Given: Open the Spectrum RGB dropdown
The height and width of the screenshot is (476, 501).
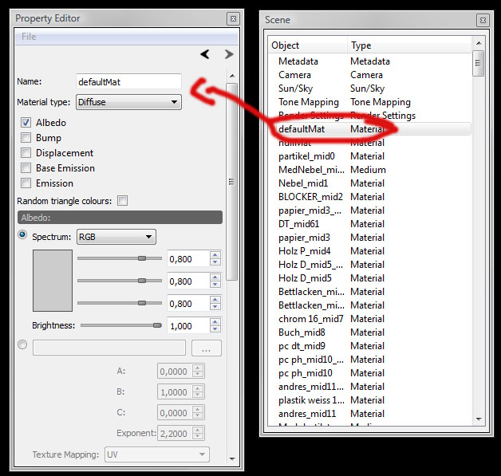Looking at the screenshot, I should tap(116, 237).
